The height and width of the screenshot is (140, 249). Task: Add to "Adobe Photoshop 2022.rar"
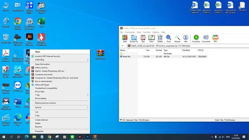pos(60,71)
